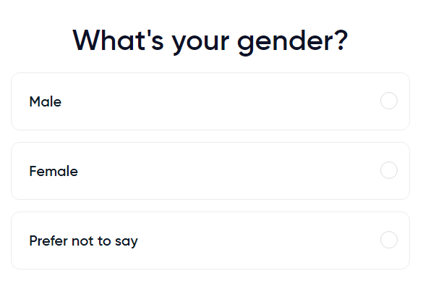Click the middle of Prefer not to say card

coord(210,240)
